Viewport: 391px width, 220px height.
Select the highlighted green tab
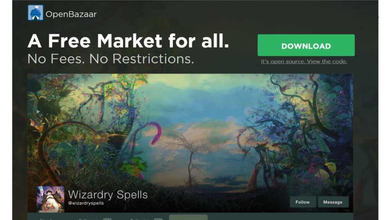(x=188, y=217)
